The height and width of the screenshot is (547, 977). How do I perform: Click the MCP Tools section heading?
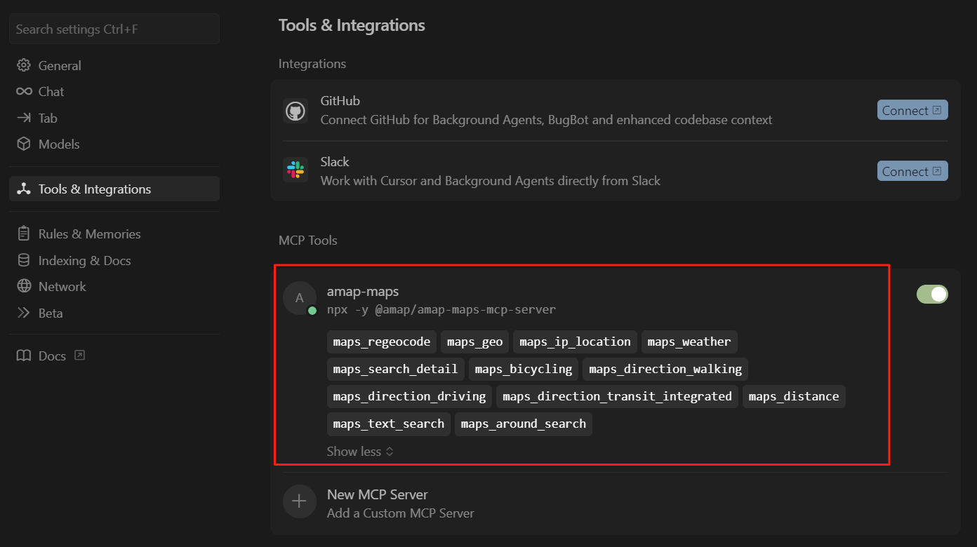click(308, 240)
